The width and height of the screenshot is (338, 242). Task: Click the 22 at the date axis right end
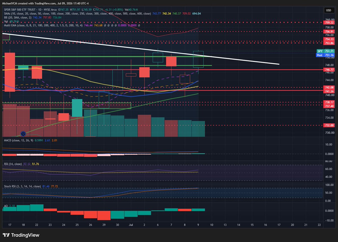click(319, 225)
